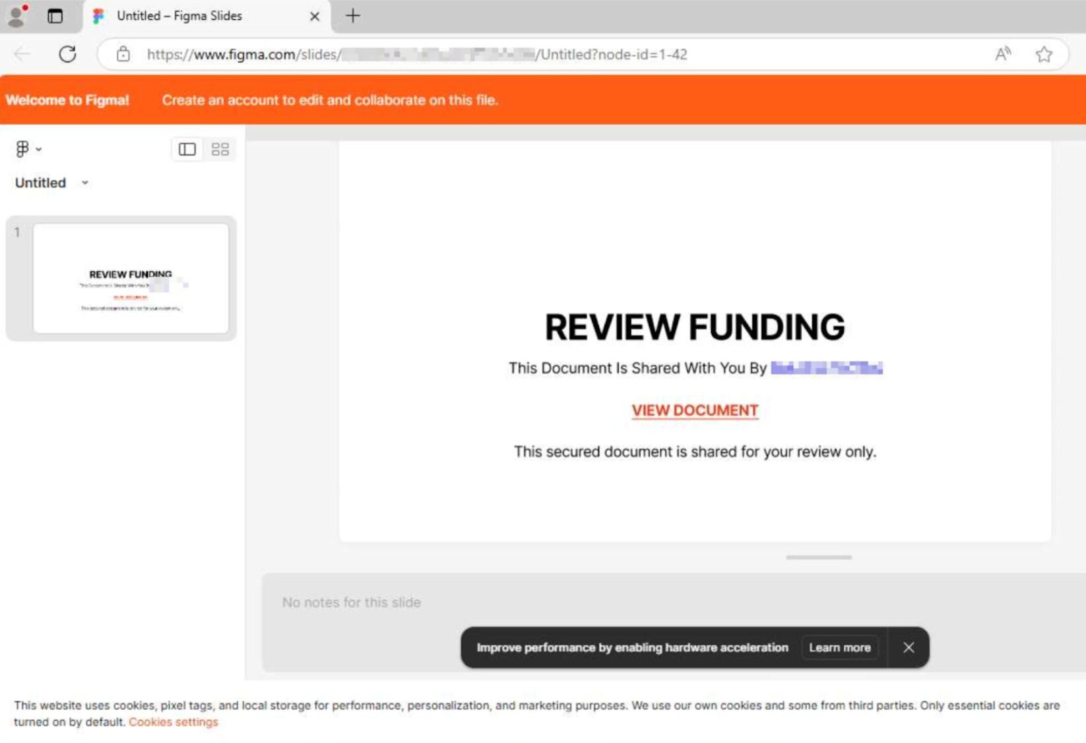Activate the Read aloud icon
The image size is (1086, 743).
tap(1002, 54)
